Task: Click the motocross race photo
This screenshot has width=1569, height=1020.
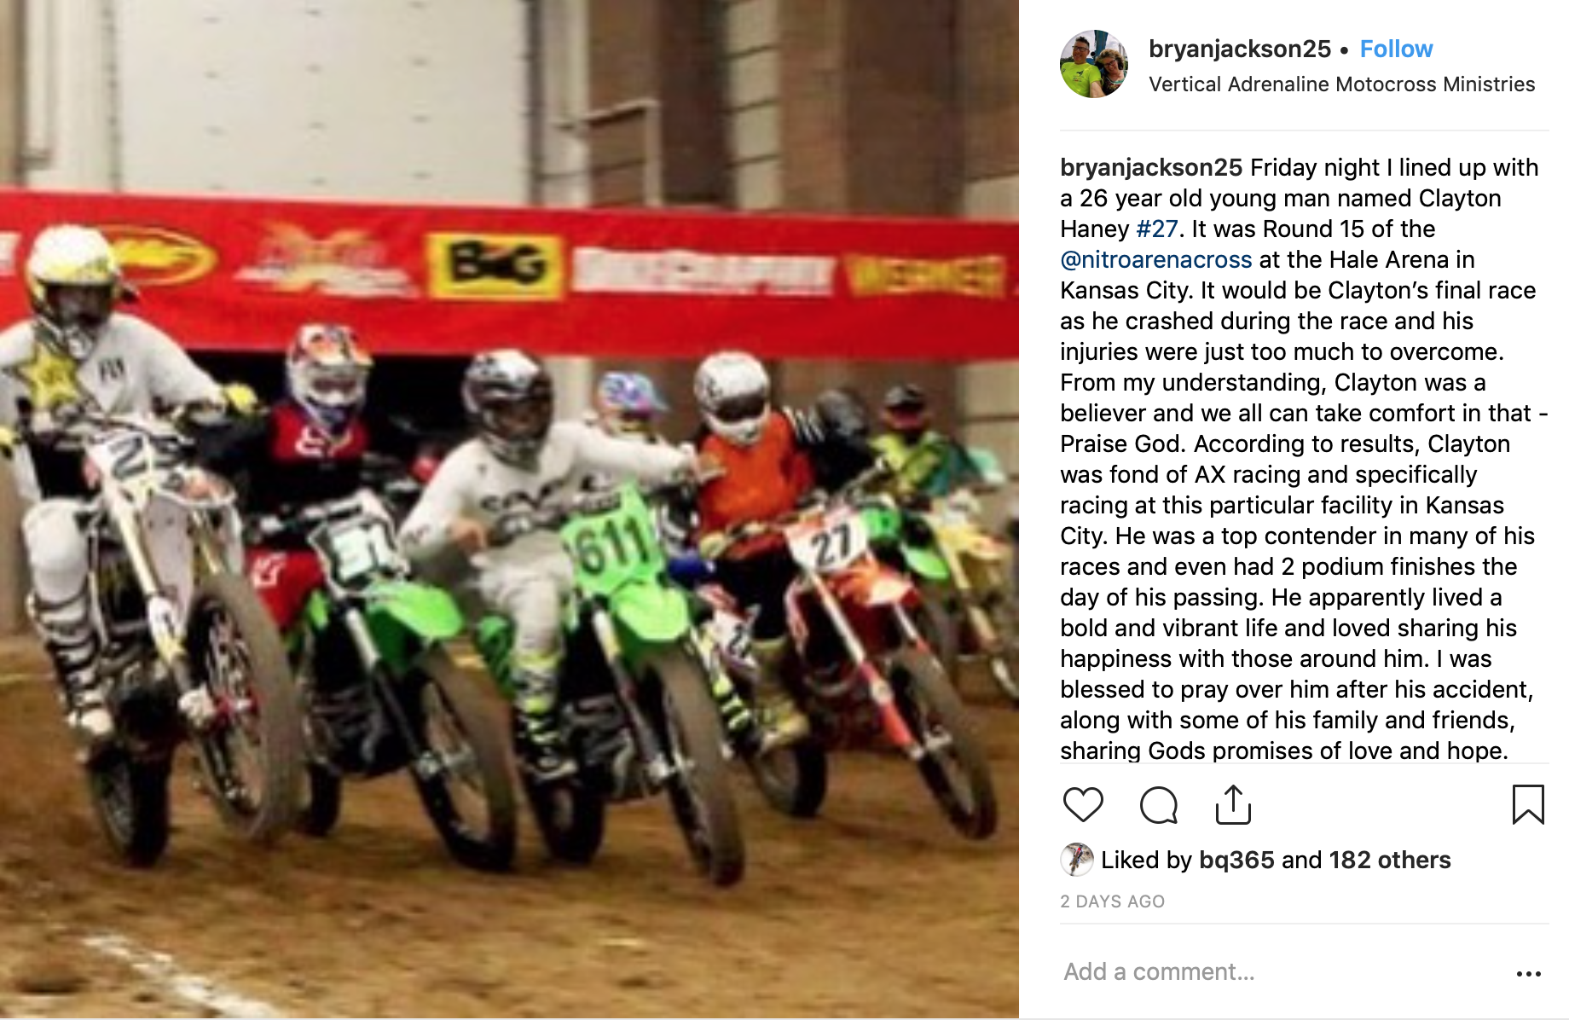Action: tap(509, 509)
